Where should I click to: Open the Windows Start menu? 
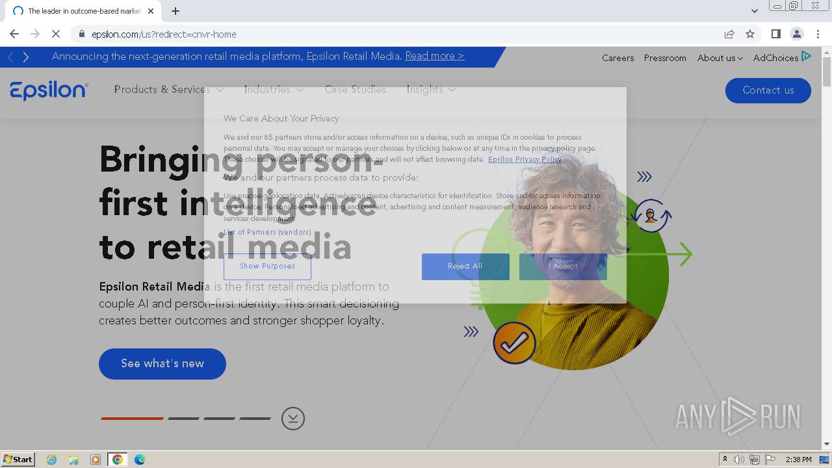[18, 460]
